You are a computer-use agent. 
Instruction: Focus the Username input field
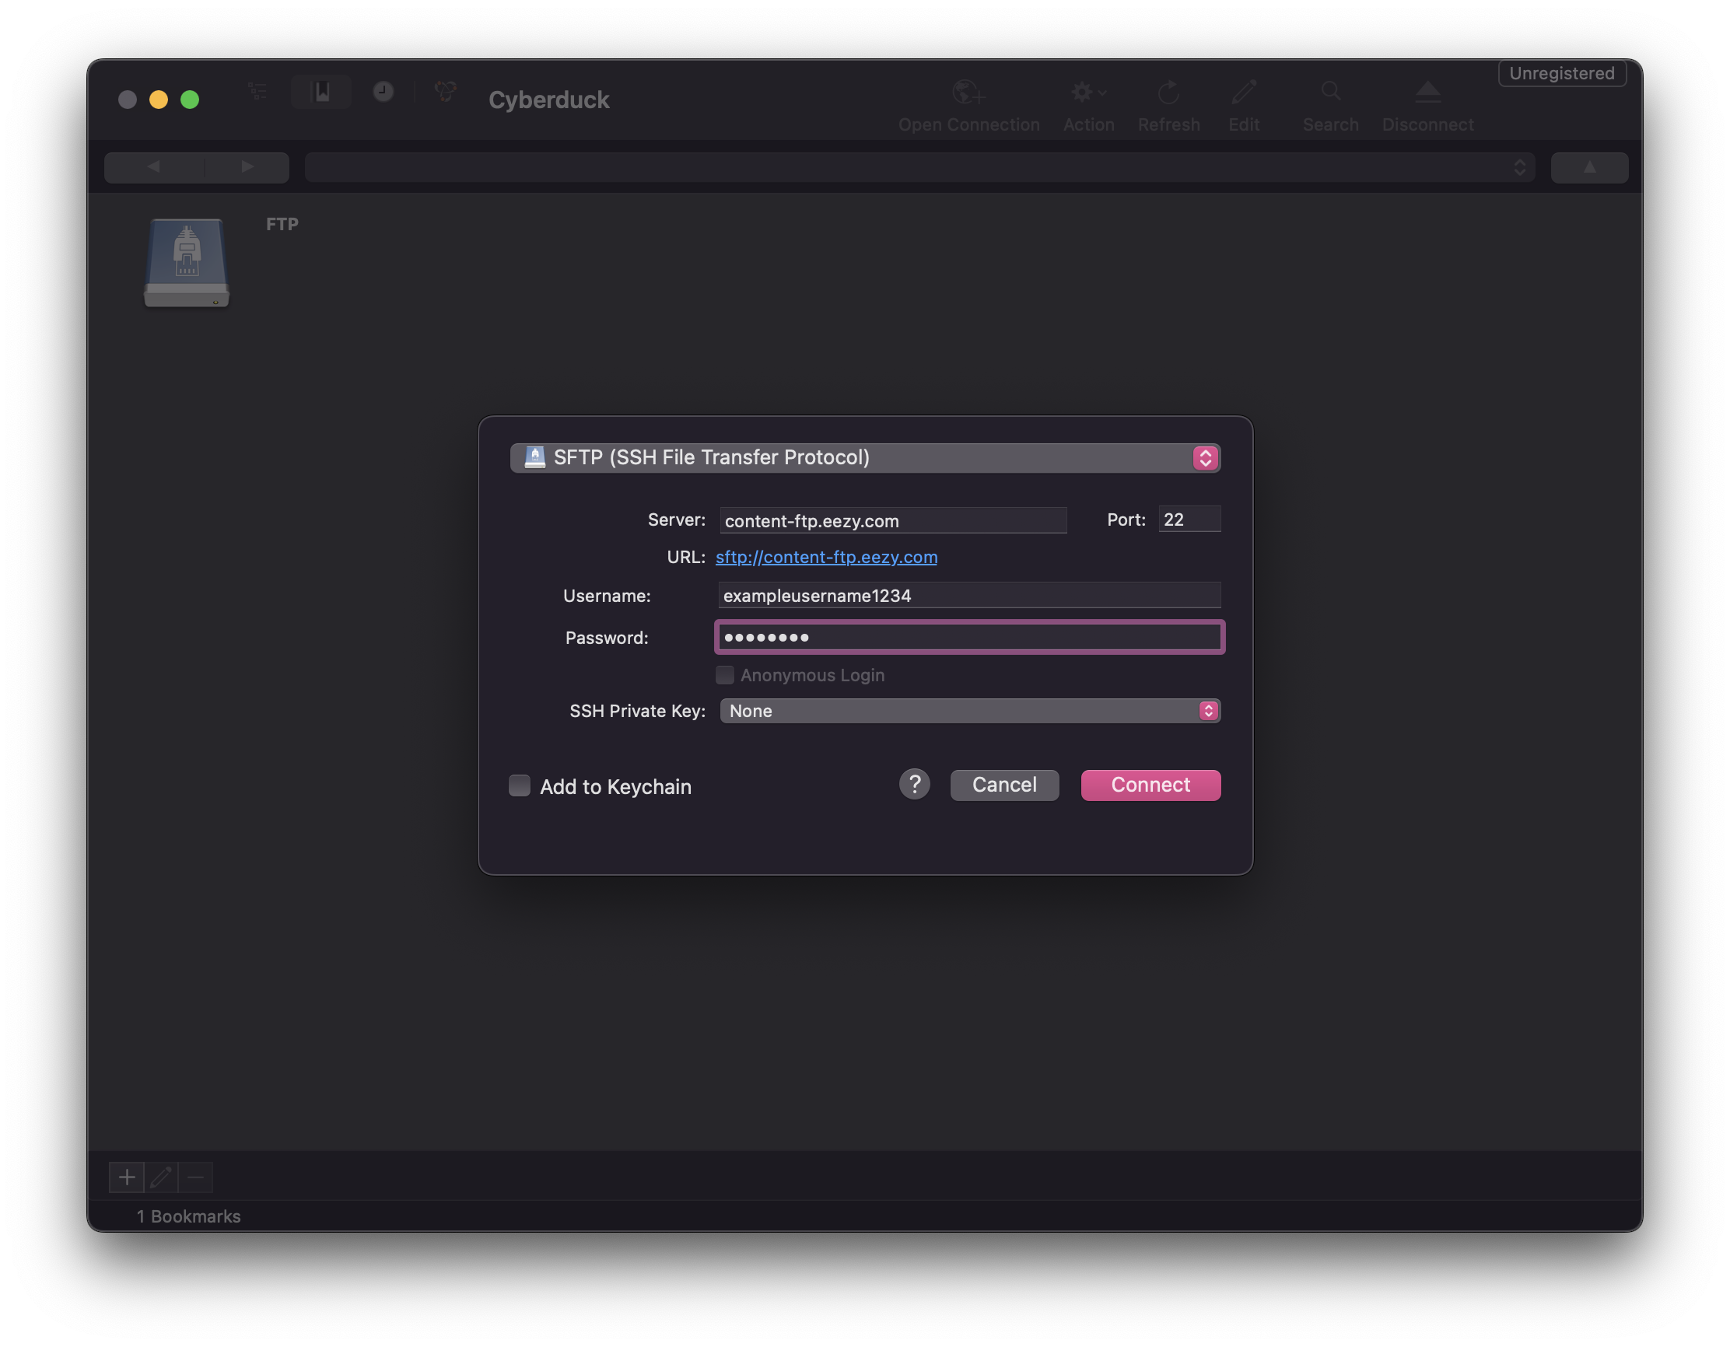(968, 596)
